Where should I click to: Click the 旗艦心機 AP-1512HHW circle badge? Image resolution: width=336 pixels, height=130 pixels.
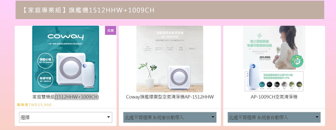click(x=45, y=60)
